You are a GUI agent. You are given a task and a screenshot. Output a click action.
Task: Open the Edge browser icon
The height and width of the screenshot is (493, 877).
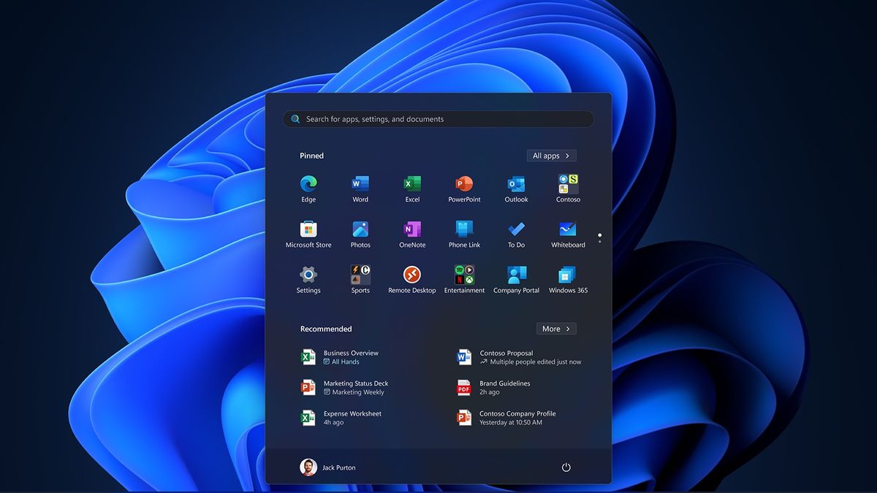pyautogui.click(x=308, y=183)
